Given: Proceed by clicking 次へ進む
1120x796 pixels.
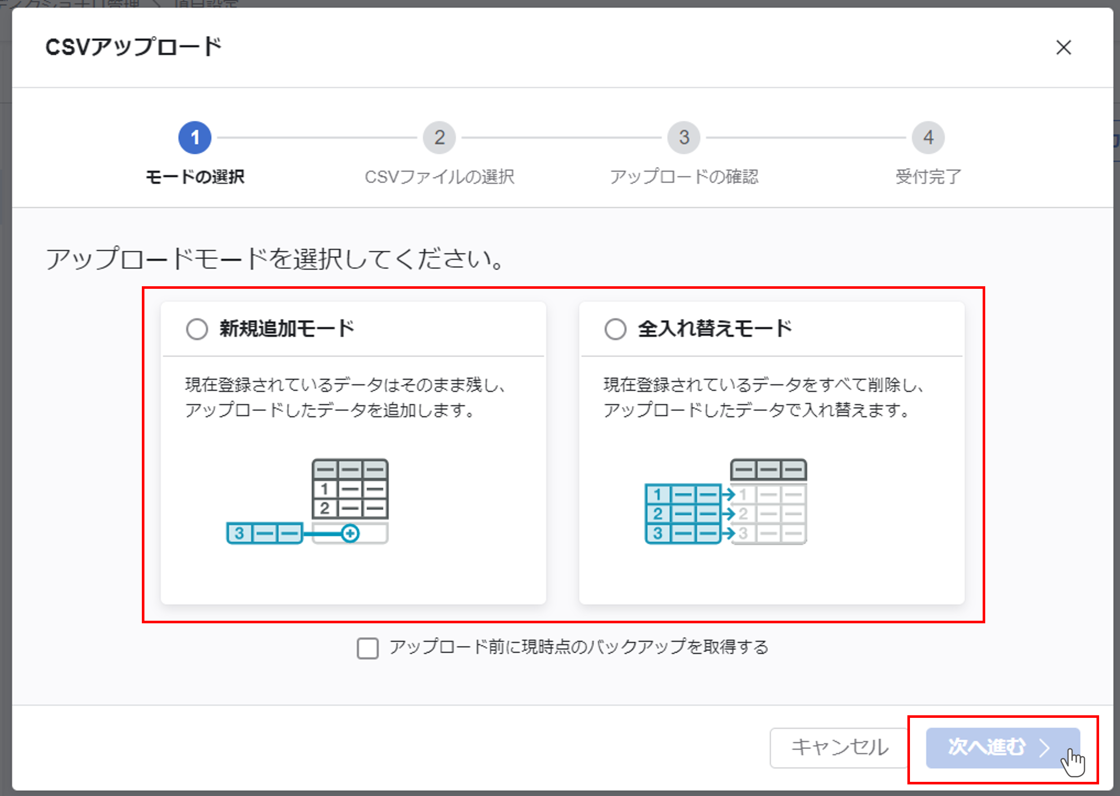Looking at the screenshot, I should click(x=997, y=747).
